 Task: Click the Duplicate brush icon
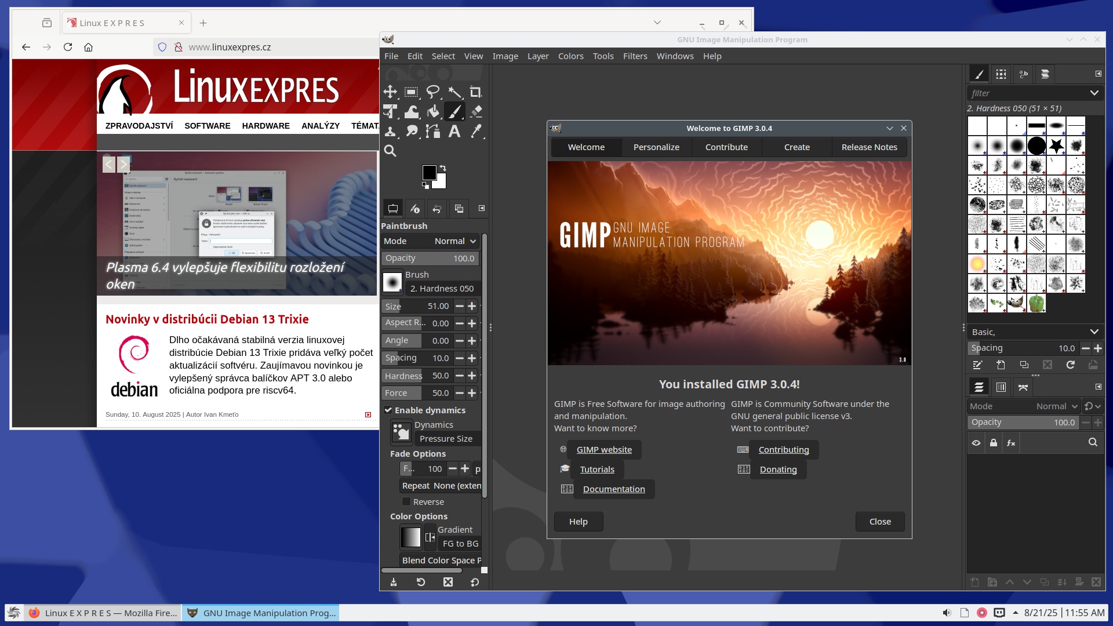click(1024, 365)
